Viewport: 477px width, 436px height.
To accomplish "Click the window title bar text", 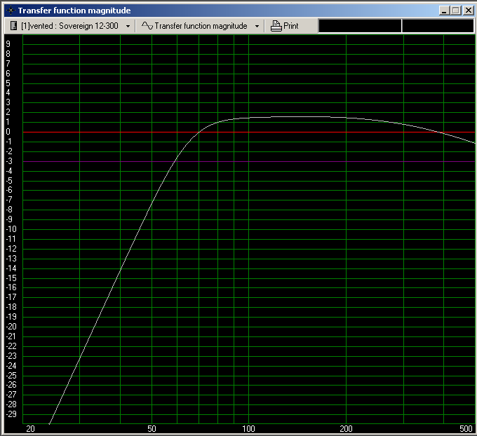I will pos(74,11).
